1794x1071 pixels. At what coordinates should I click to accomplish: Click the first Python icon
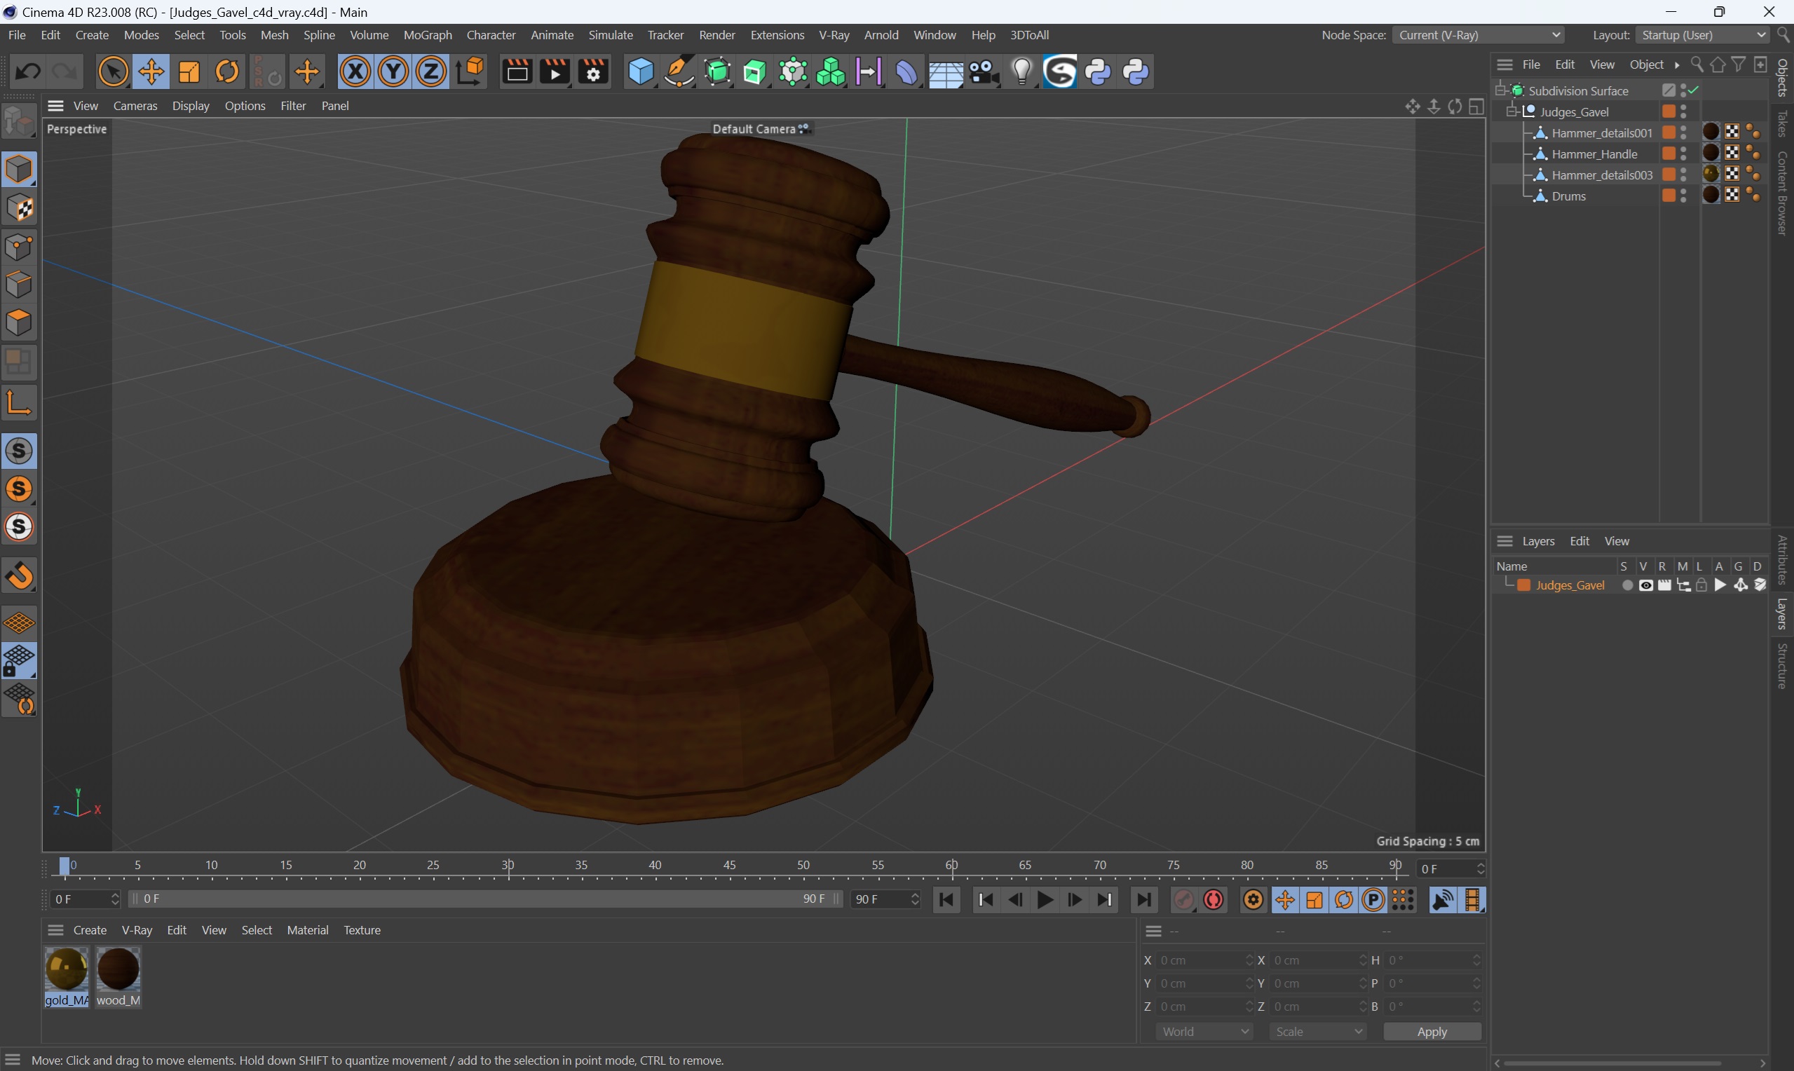tap(1099, 71)
